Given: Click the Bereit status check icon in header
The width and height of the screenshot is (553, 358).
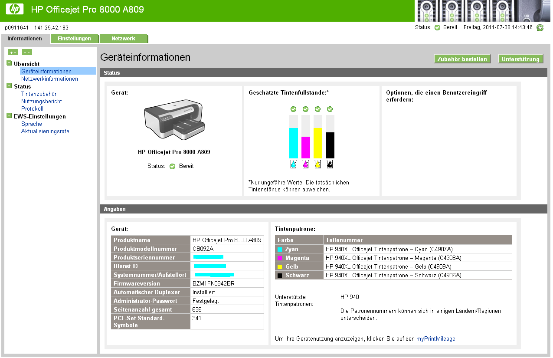Looking at the screenshot, I should point(437,27).
